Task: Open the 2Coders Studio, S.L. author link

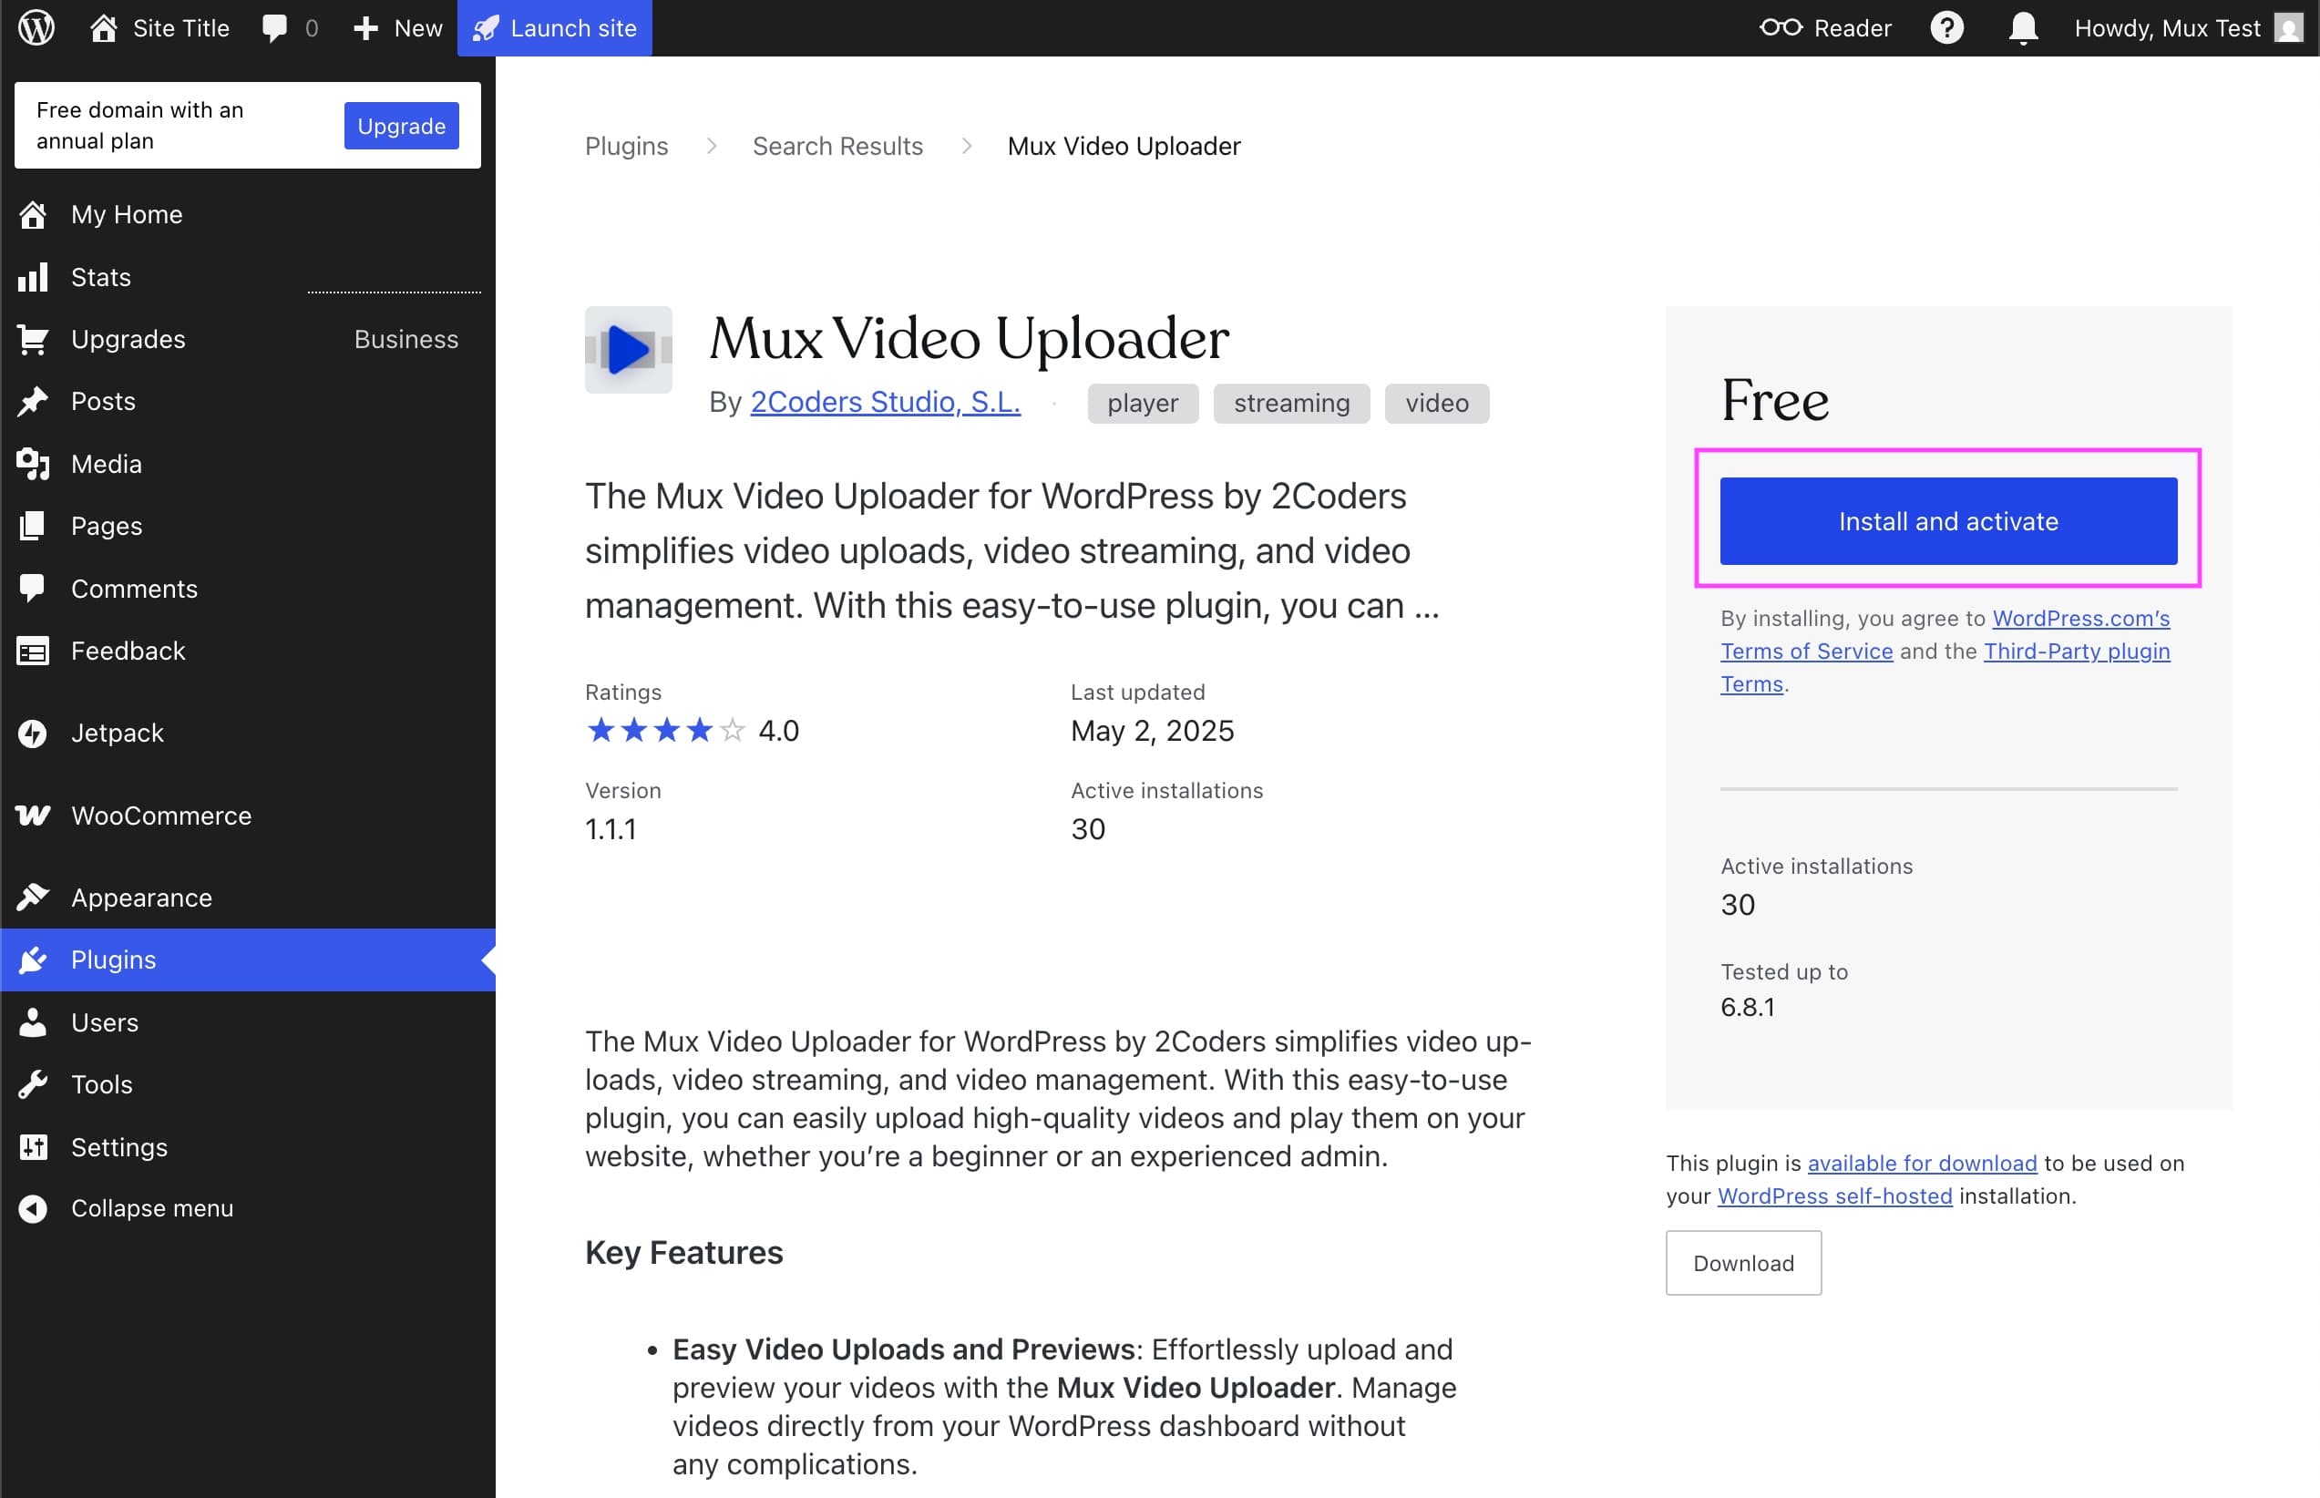Action: tap(884, 402)
